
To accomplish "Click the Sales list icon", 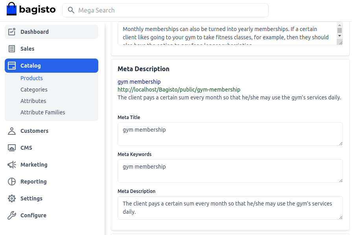I will (12, 49).
